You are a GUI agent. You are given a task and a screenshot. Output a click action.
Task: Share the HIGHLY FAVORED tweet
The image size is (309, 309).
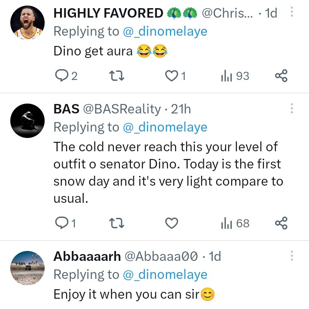(x=281, y=76)
